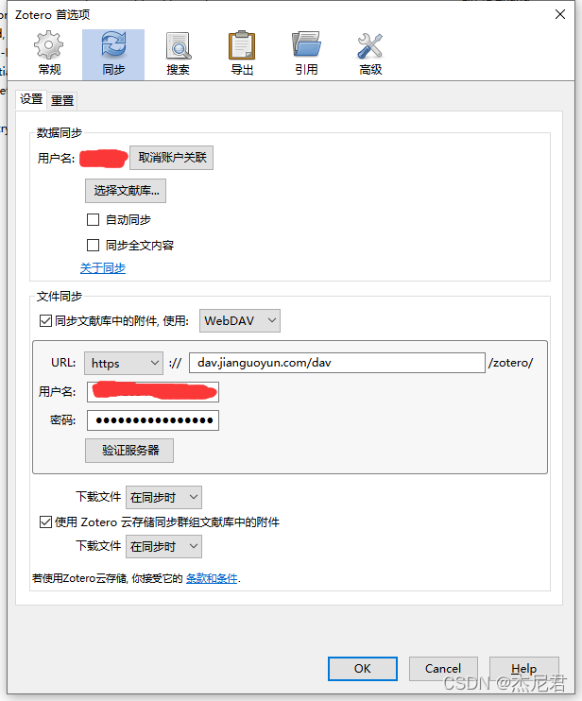This screenshot has height=701, width=582.
Task: Click the Cancel button
Action: coord(443,669)
